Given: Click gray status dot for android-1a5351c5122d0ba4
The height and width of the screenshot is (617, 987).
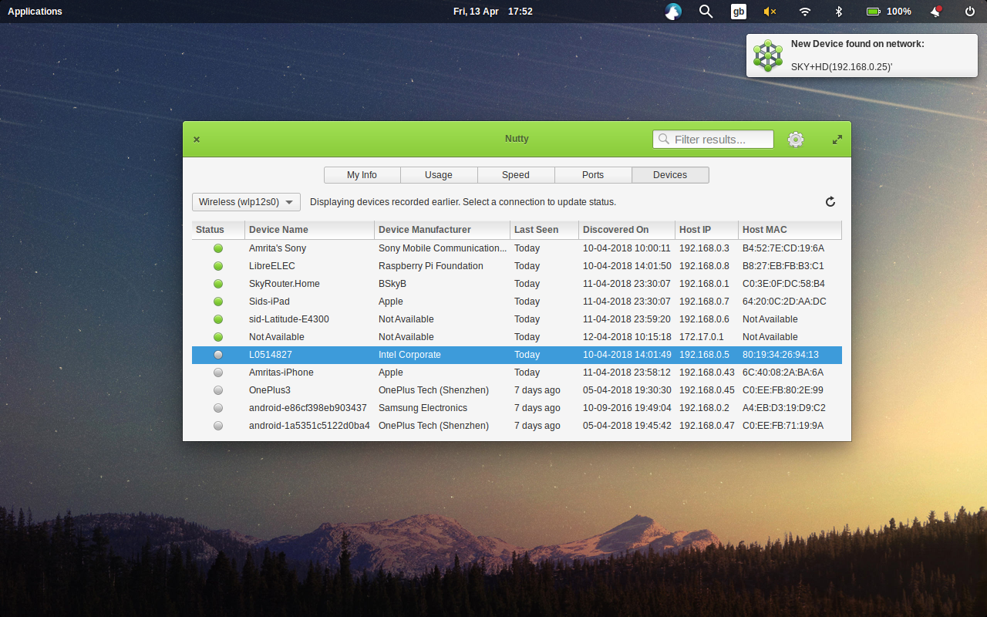Looking at the screenshot, I should (x=218, y=426).
